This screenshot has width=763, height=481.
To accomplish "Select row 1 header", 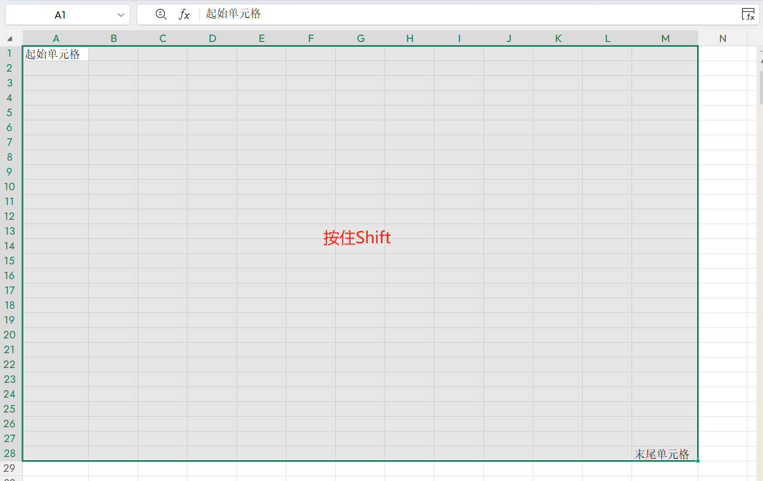I will (x=10, y=53).
